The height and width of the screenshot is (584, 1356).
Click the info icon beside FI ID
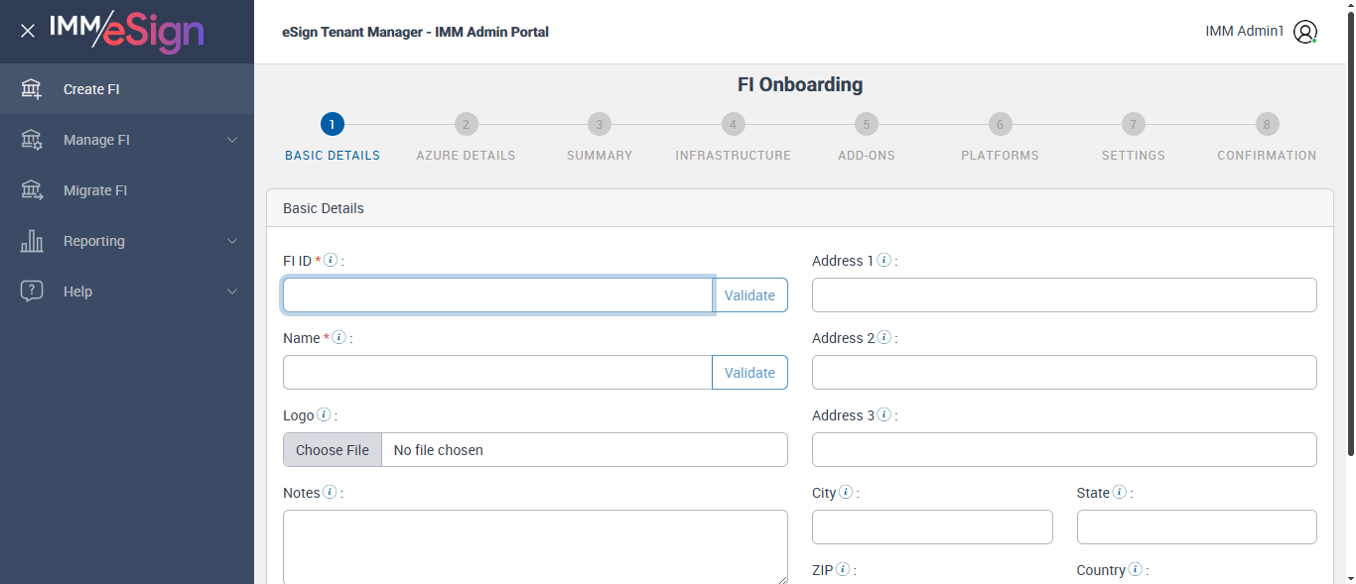(x=332, y=261)
